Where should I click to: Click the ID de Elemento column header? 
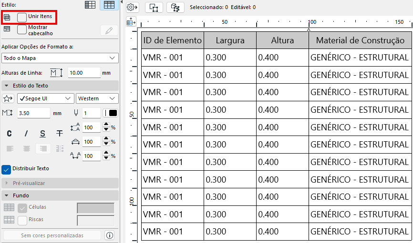[x=173, y=40]
